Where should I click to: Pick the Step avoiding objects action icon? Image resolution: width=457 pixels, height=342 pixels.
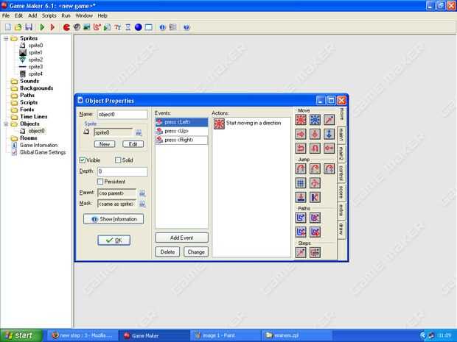click(315, 252)
